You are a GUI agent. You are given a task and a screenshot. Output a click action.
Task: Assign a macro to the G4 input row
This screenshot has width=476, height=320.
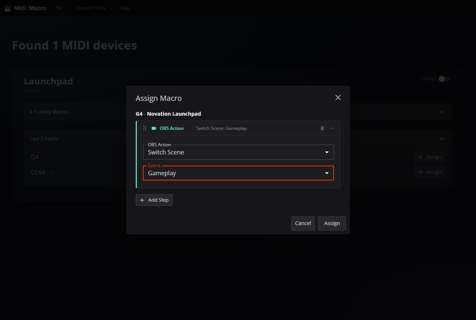tap(430, 157)
